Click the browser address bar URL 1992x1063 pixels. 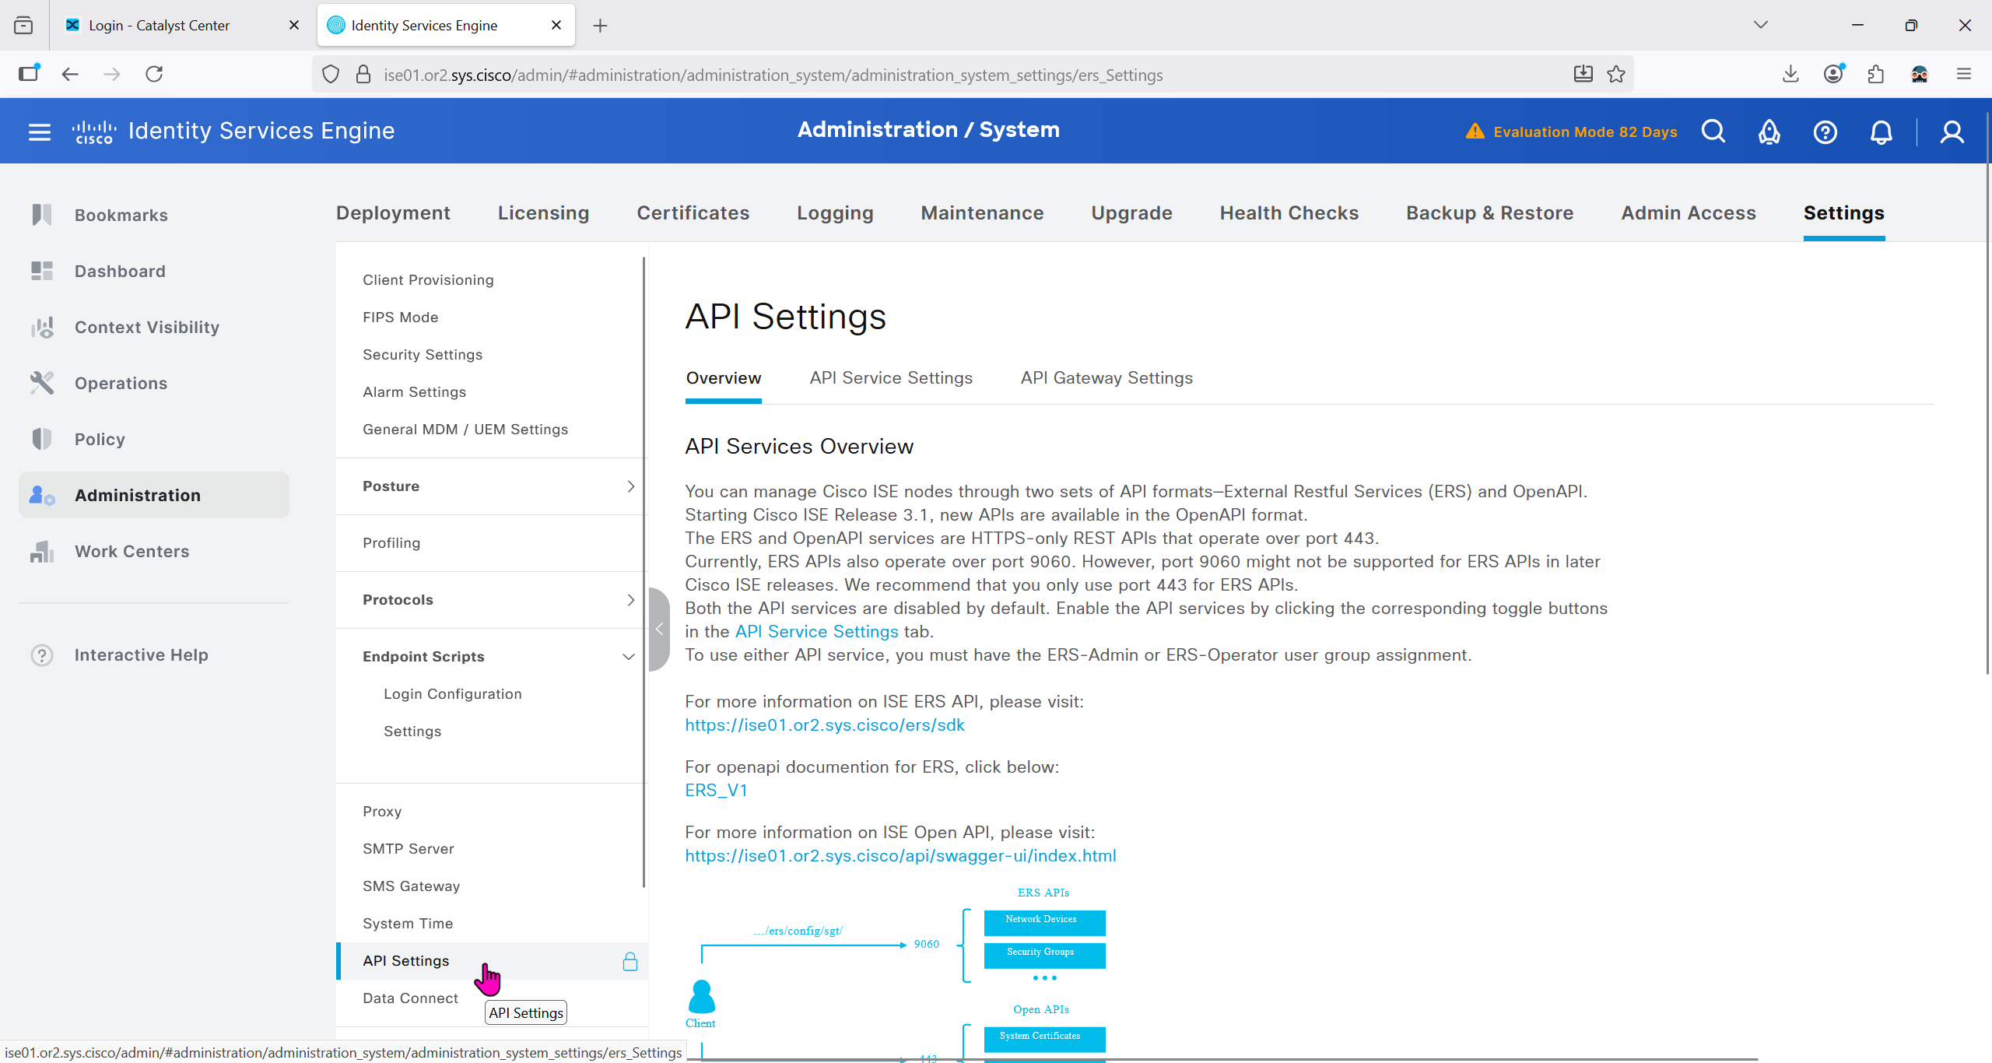[x=773, y=75]
